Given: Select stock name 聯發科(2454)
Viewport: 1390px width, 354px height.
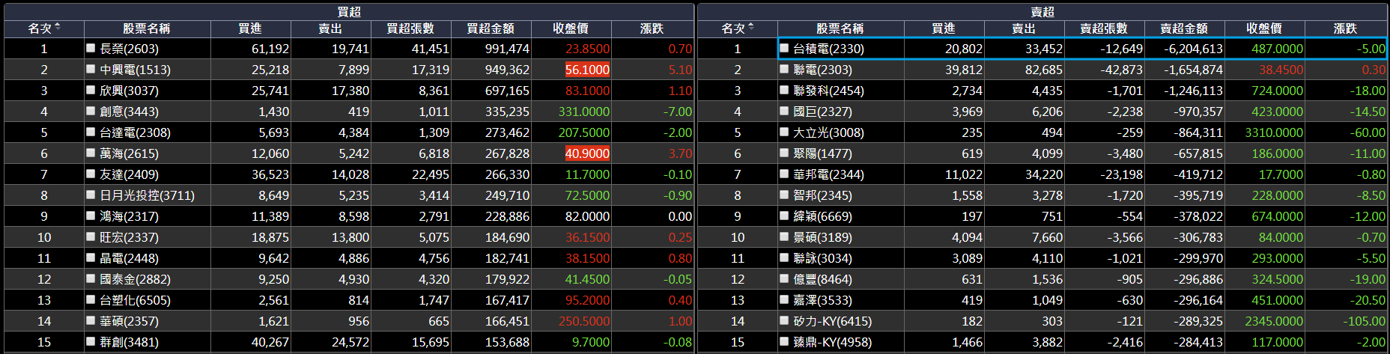Looking at the screenshot, I should pos(828,91).
